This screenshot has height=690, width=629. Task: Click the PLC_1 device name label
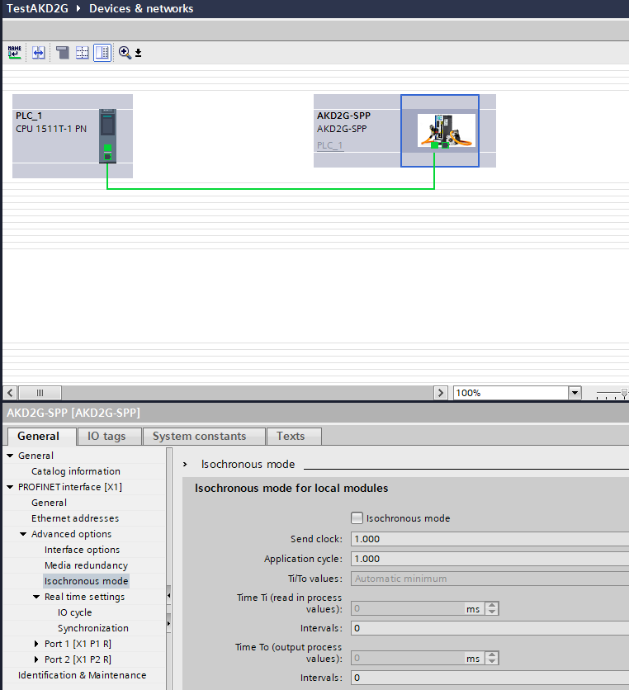click(29, 116)
